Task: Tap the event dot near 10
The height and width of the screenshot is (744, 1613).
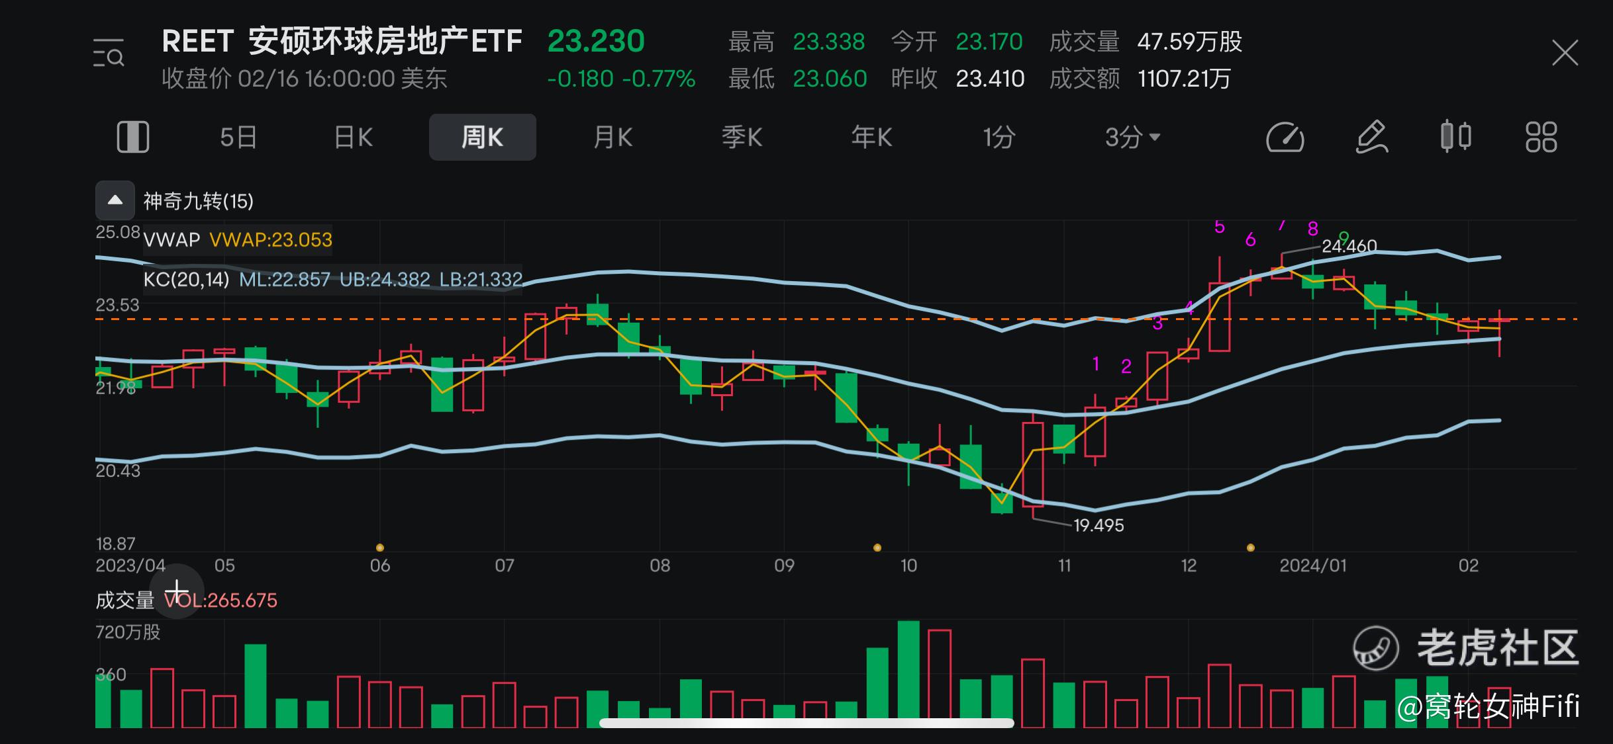Action: [877, 548]
